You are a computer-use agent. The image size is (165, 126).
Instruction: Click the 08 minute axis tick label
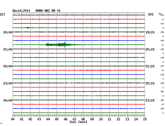(x=83, y=119)
